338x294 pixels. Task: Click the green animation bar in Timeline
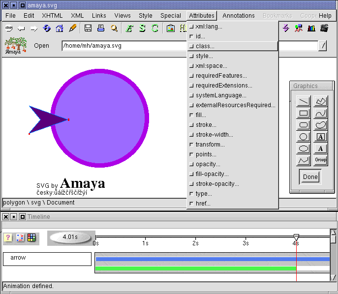[196, 268]
